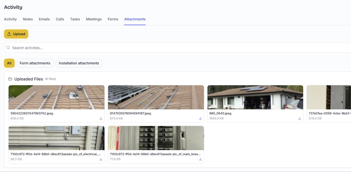The width and height of the screenshot is (351, 172).
Task: Click the Uploaded Files heading
Action: [x=29, y=79]
